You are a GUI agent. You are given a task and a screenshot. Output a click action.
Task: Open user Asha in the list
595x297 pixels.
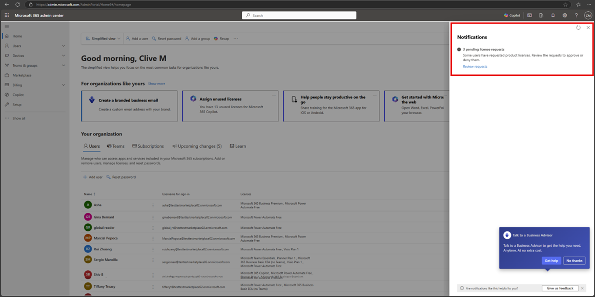[97, 205]
